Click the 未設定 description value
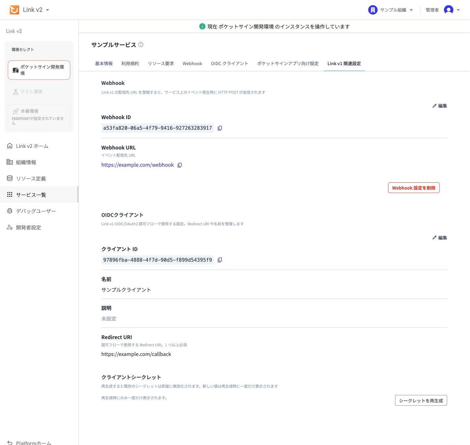This screenshot has width=470, height=445. pyautogui.click(x=109, y=318)
